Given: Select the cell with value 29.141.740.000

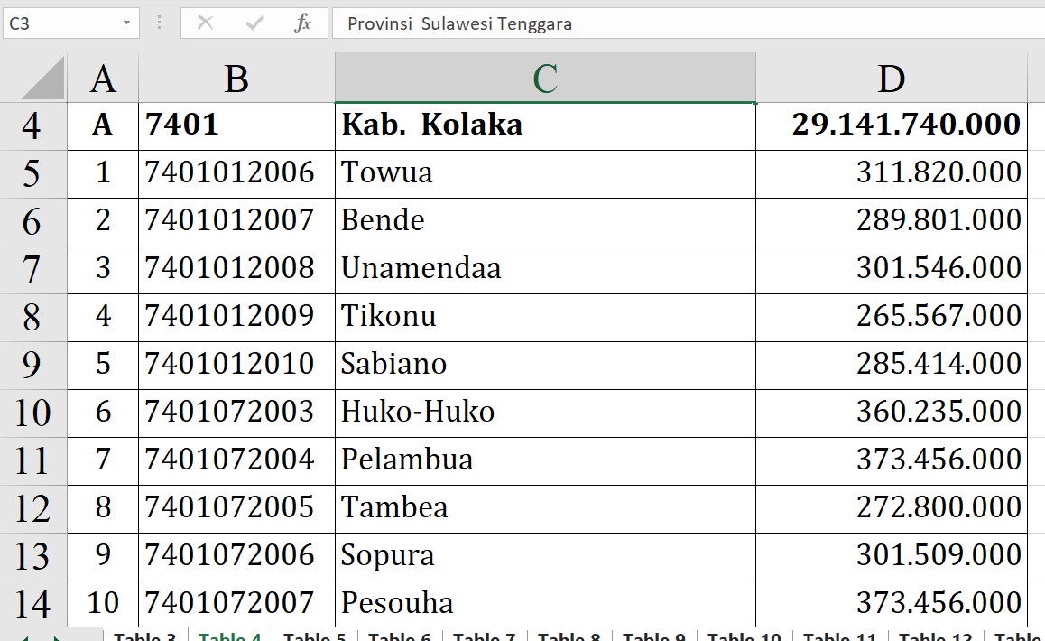Looking at the screenshot, I should (x=891, y=125).
